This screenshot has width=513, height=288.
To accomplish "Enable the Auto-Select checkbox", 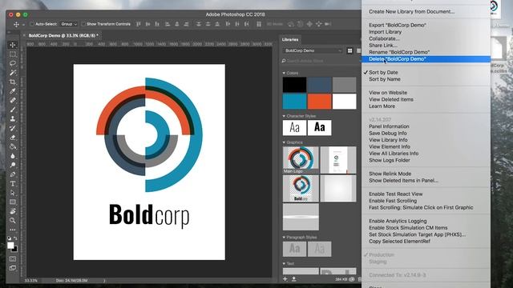I will 32,24.
